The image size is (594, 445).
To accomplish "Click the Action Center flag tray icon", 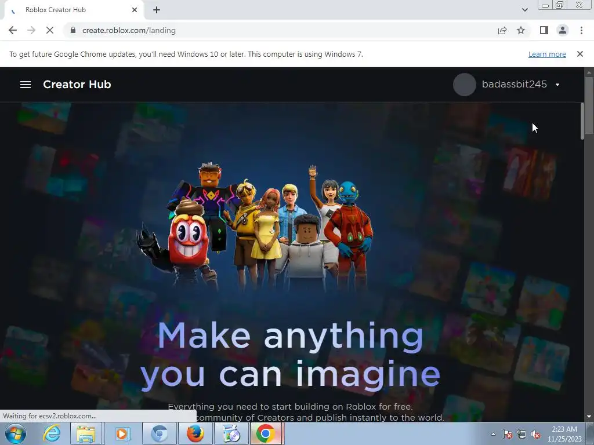I will tap(508, 434).
